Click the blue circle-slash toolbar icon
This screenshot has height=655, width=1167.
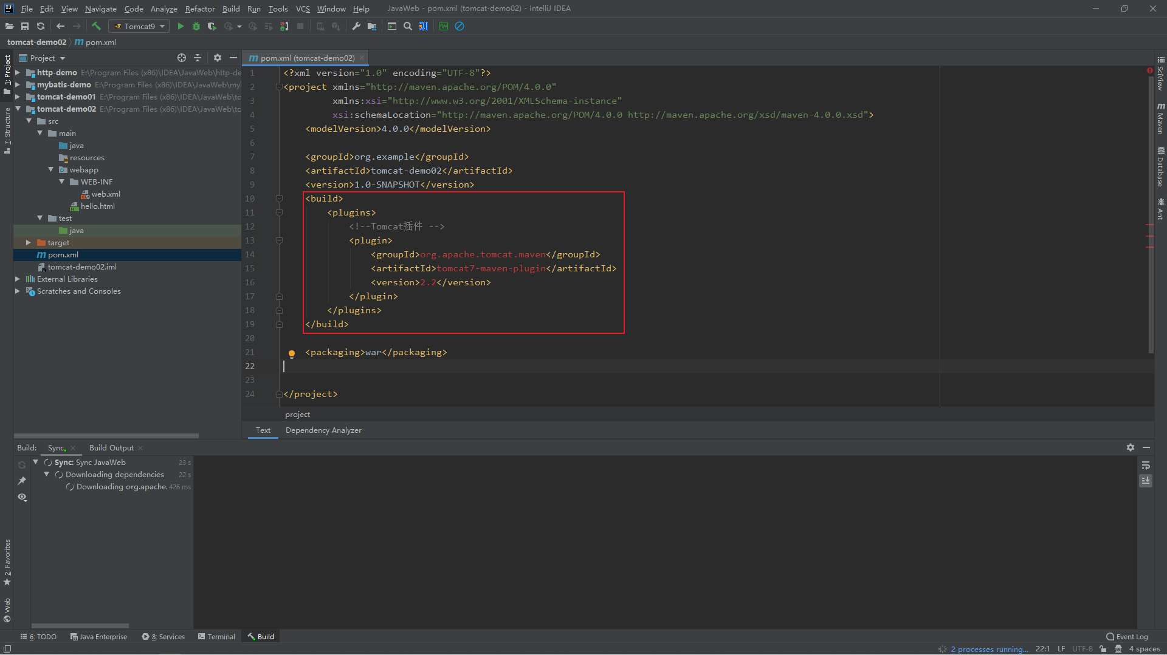(x=460, y=26)
